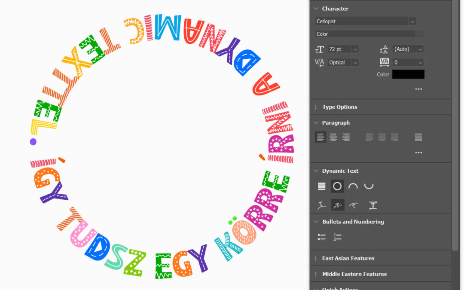Toggle left alignment off in Paragraph panel
Screen dimensions: 464x290
click(x=321, y=137)
